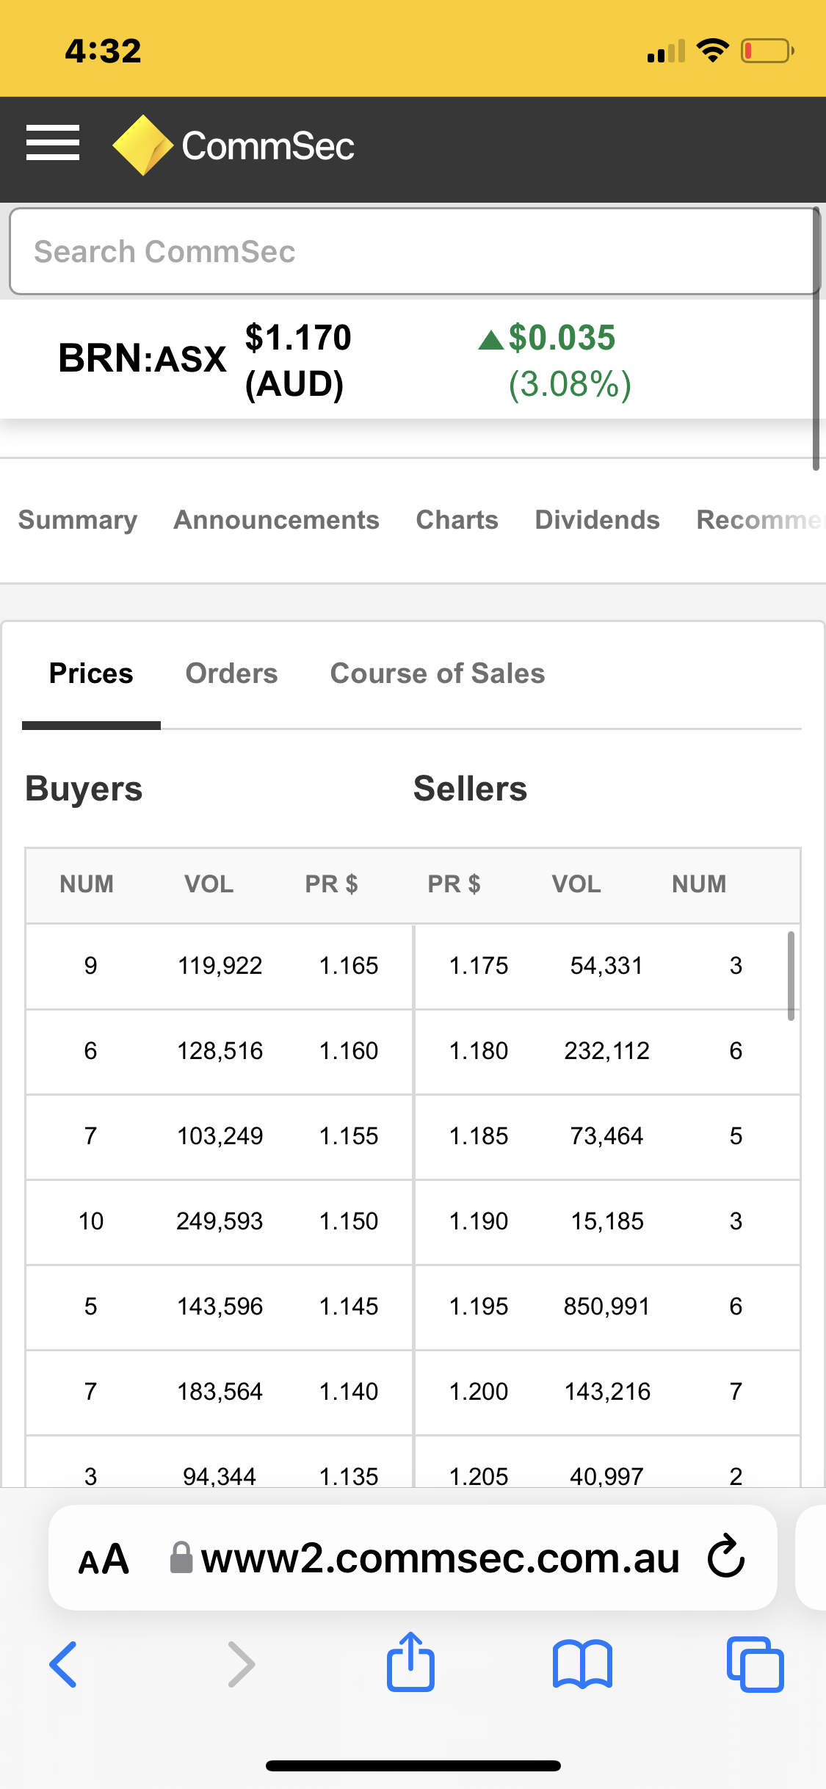The height and width of the screenshot is (1789, 826).
Task: Open the hamburger navigation menu
Action: (x=53, y=142)
